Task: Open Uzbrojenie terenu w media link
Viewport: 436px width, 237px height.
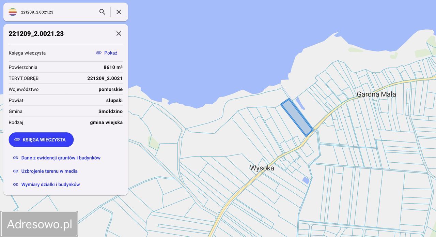Action: pyautogui.click(x=49, y=171)
